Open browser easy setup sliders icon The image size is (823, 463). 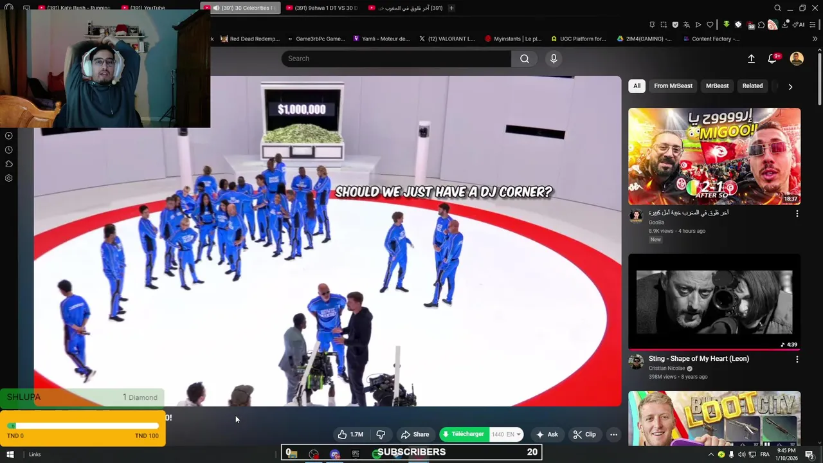(x=814, y=24)
